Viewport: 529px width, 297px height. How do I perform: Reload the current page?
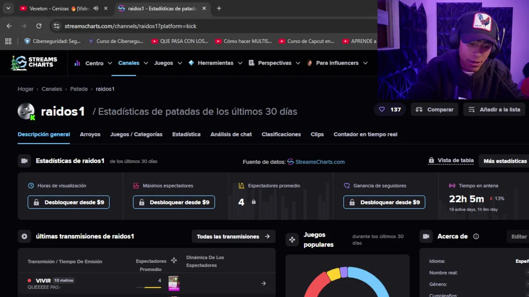pyautogui.click(x=39, y=26)
